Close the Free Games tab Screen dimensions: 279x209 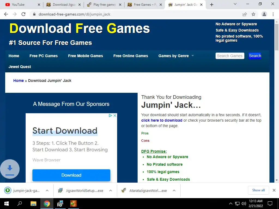coord(161,5)
